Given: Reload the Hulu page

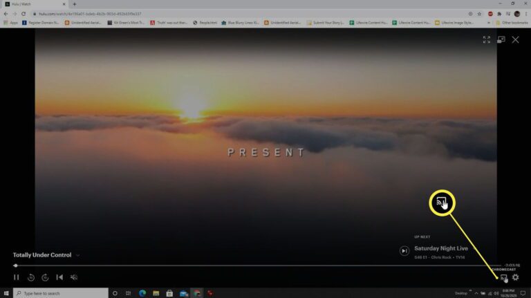Looking at the screenshot, I should click(24, 14).
